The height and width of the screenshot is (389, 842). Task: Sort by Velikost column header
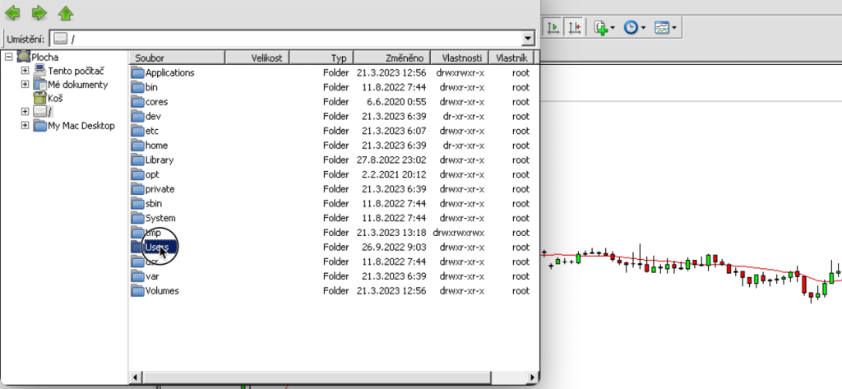click(x=257, y=58)
